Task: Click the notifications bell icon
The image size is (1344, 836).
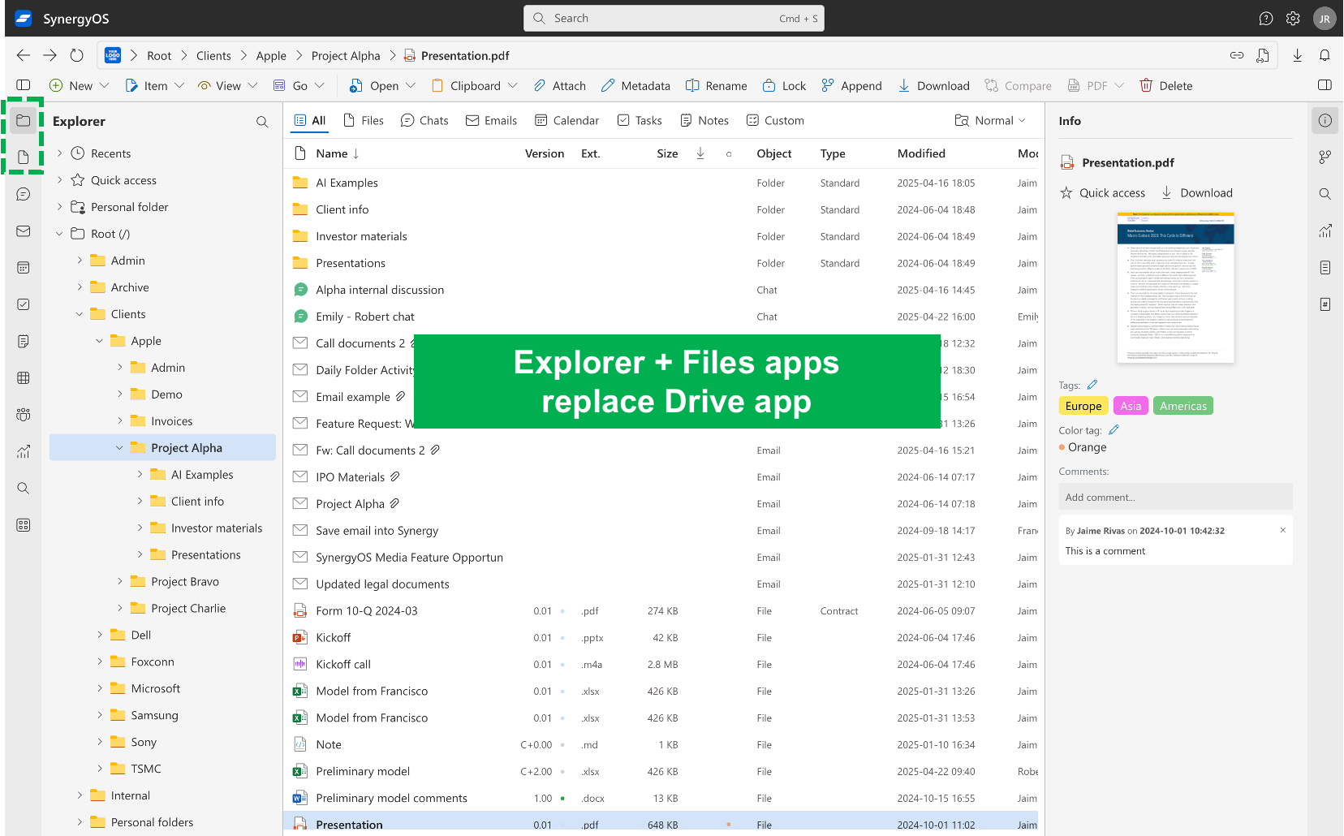Action: (1325, 55)
